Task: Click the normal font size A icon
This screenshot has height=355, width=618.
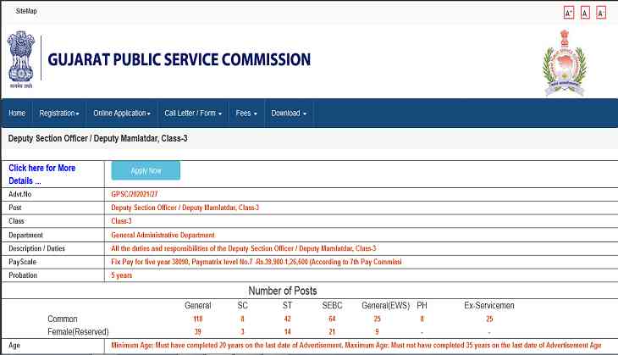Action: click(x=585, y=13)
